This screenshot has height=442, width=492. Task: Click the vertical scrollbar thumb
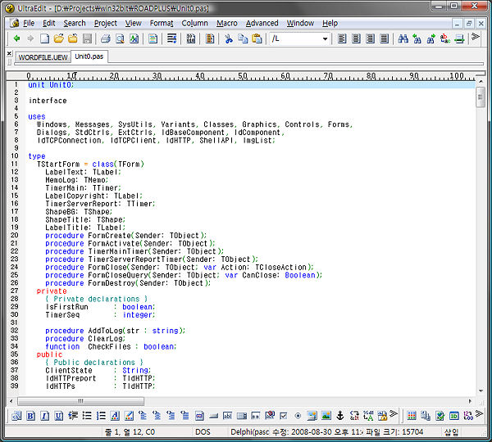coord(480,97)
